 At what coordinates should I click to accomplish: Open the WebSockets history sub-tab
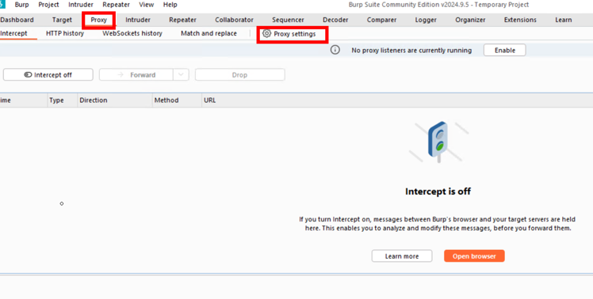coord(132,33)
